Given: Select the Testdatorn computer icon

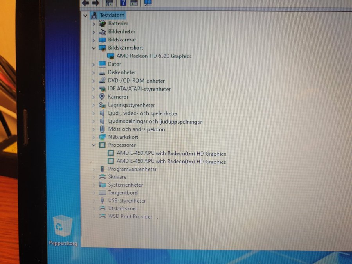Looking at the screenshot, I should tap(94, 15).
